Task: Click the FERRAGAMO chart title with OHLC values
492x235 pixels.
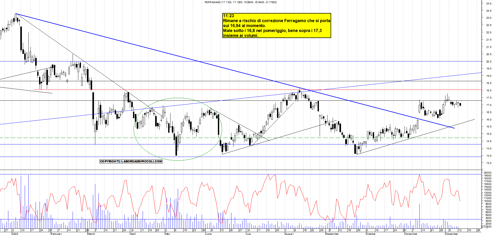Action: tap(241, 2)
